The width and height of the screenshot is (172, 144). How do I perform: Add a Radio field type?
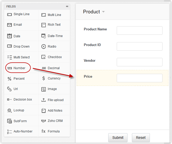pyautogui.click(x=52, y=47)
